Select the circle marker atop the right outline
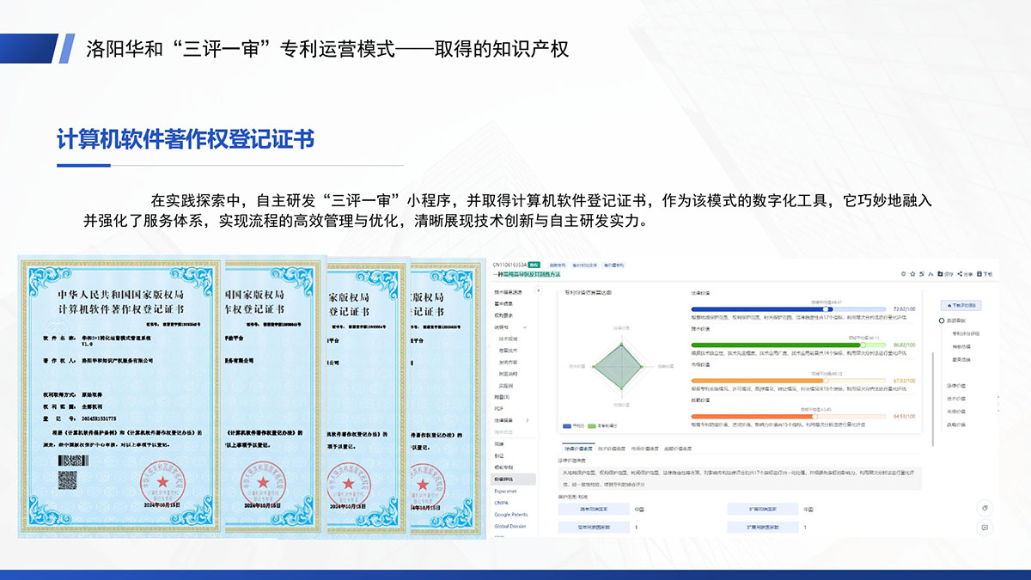1031x580 pixels. click(941, 320)
